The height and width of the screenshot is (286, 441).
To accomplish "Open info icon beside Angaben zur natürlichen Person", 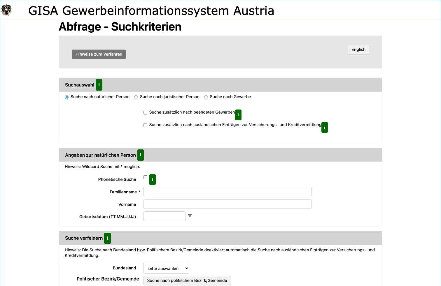I will [141, 155].
